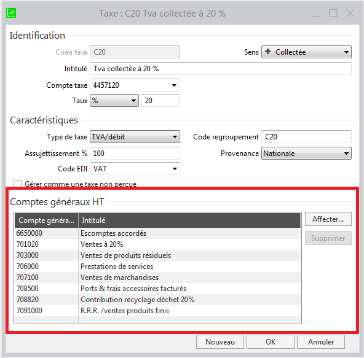The height and width of the screenshot is (358, 364).
Task: Open the Sens Collectée dropdown
Action: [306, 52]
